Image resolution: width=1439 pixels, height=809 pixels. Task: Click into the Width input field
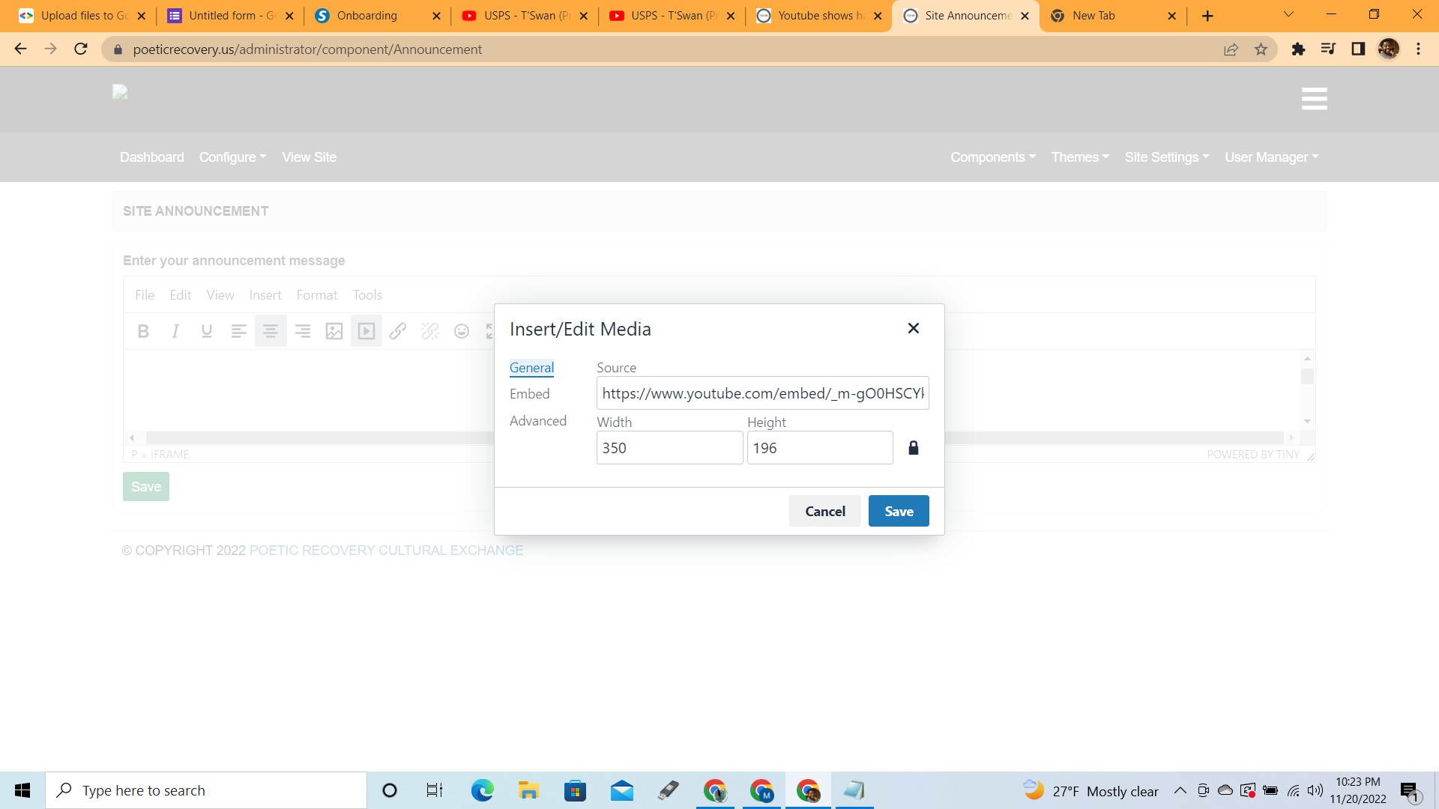[669, 448]
